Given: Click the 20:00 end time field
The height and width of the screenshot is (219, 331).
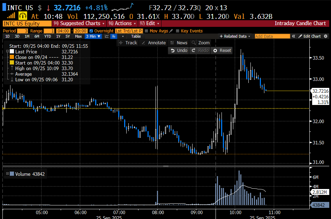Looking at the screenshot, I should pyautogui.click(x=81, y=31).
